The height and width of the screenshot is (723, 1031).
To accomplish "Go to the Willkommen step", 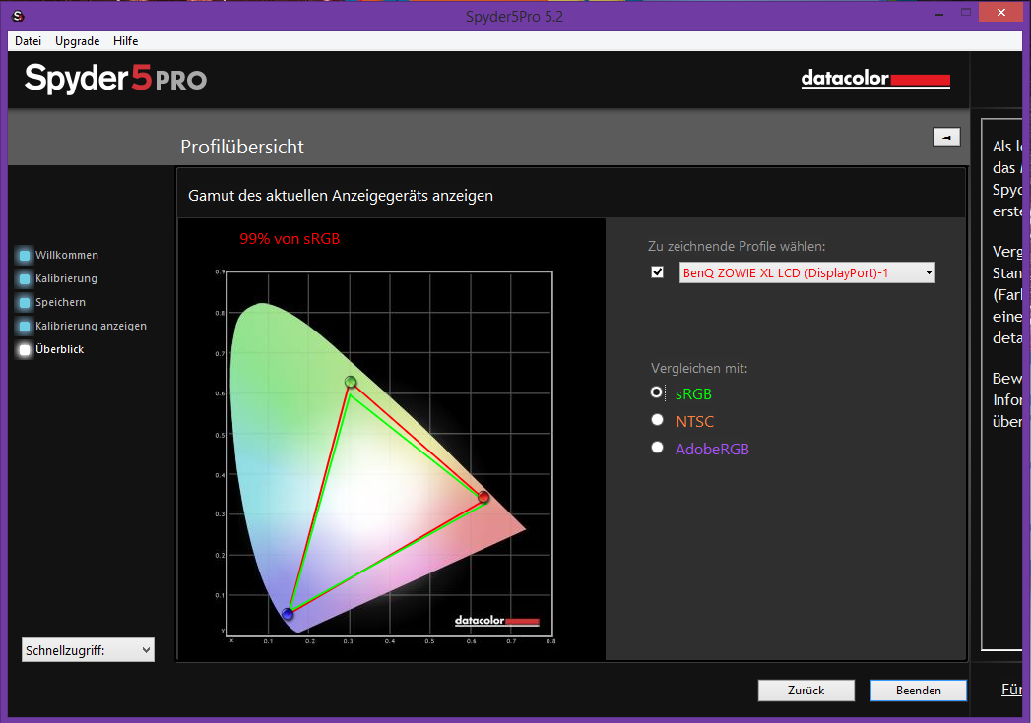I will (x=66, y=255).
